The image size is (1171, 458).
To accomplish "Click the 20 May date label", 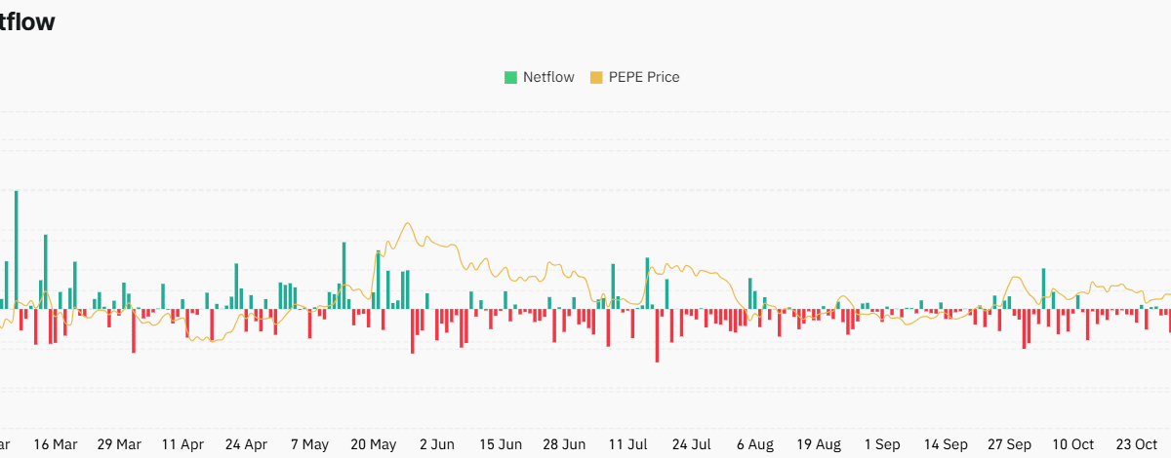I will [x=373, y=444].
